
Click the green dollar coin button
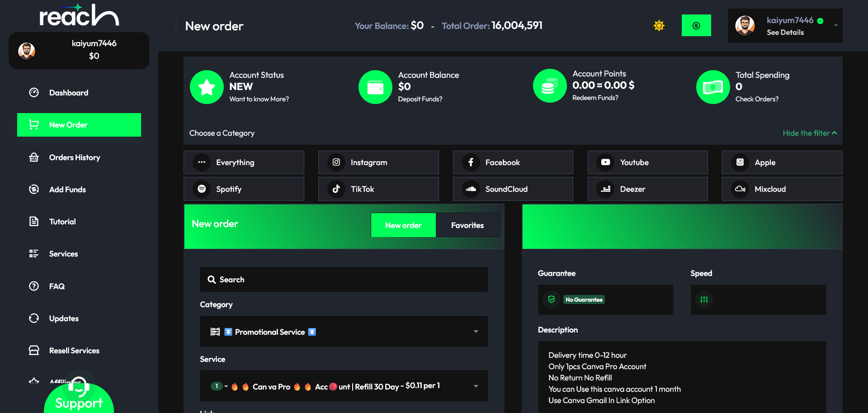point(696,25)
